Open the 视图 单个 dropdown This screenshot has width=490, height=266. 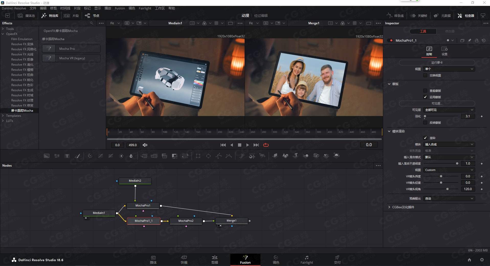click(449, 69)
